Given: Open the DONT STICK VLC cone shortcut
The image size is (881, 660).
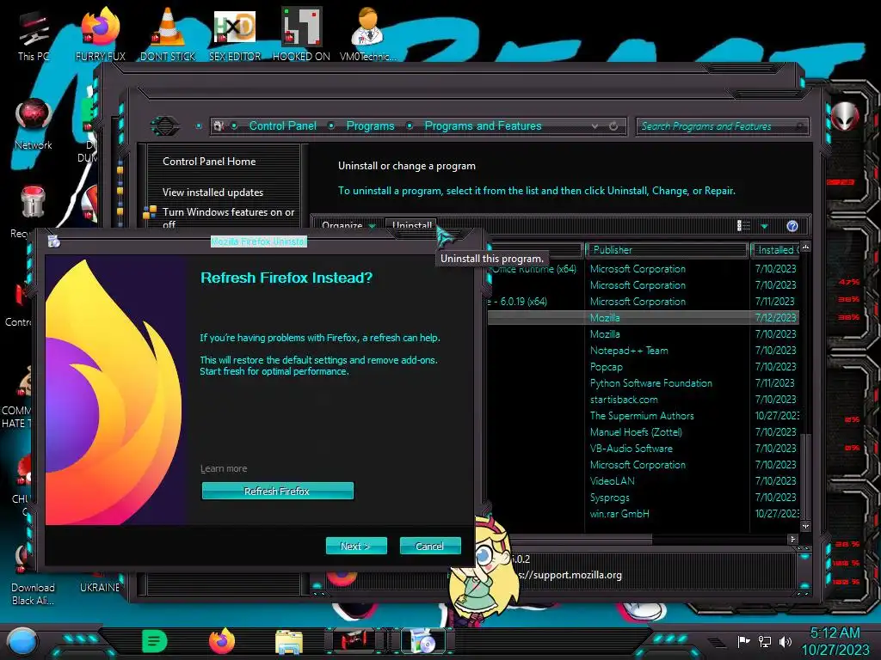Looking at the screenshot, I should 168,34.
